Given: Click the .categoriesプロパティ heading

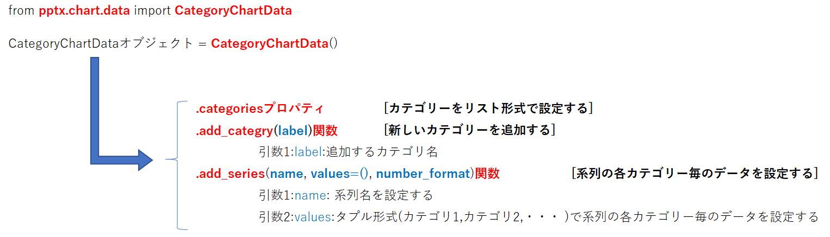Looking at the screenshot, I should [259, 108].
